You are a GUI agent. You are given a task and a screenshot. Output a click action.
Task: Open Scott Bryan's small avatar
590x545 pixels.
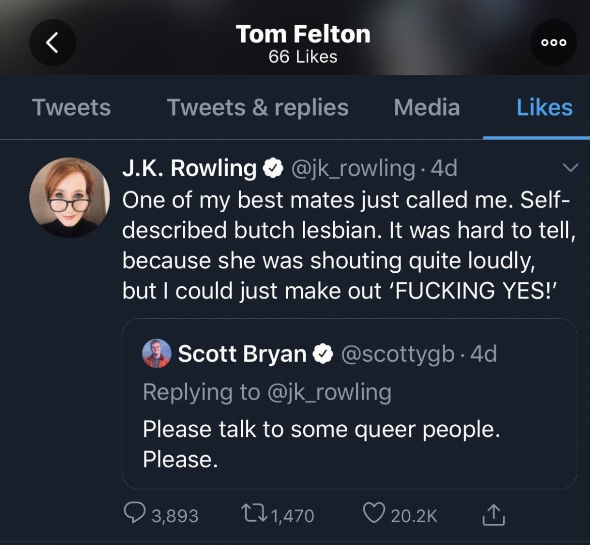pyautogui.click(x=157, y=353)
